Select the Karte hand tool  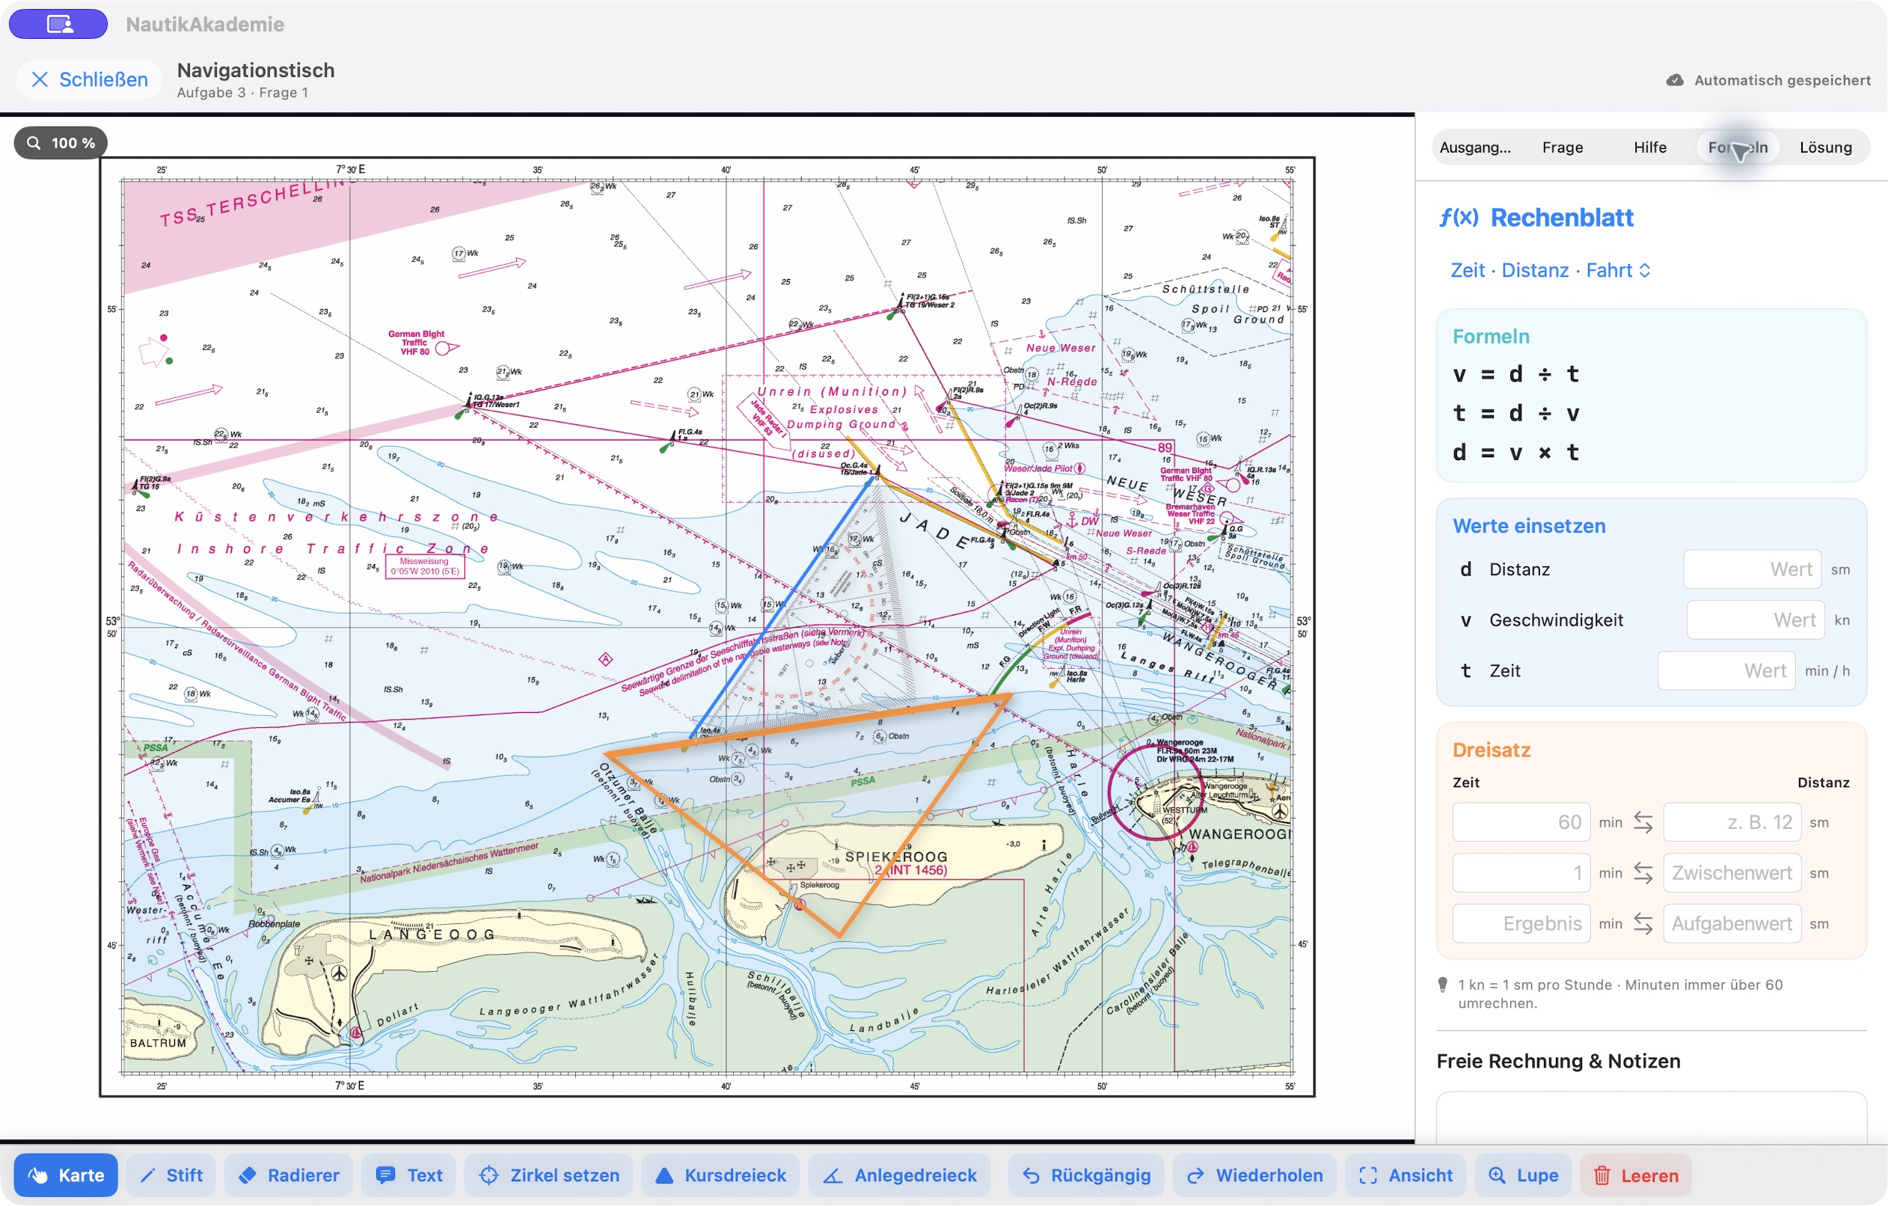(x=66, y=1175)
